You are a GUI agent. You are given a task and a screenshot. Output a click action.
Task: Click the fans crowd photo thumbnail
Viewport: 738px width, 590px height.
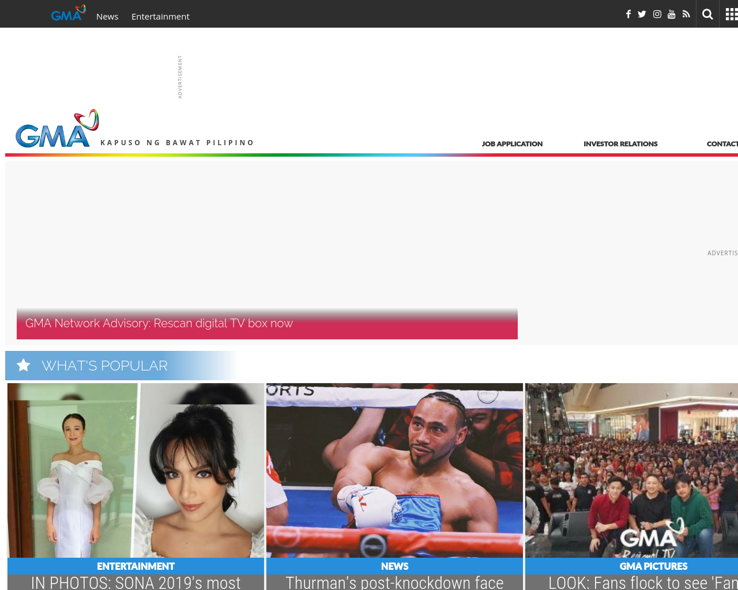tap(631, 470)
